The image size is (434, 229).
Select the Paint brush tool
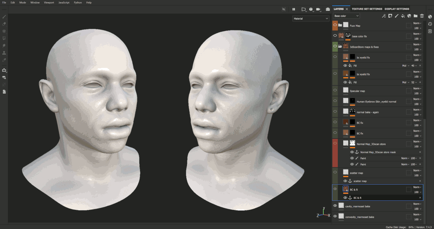tap(4, 17)
